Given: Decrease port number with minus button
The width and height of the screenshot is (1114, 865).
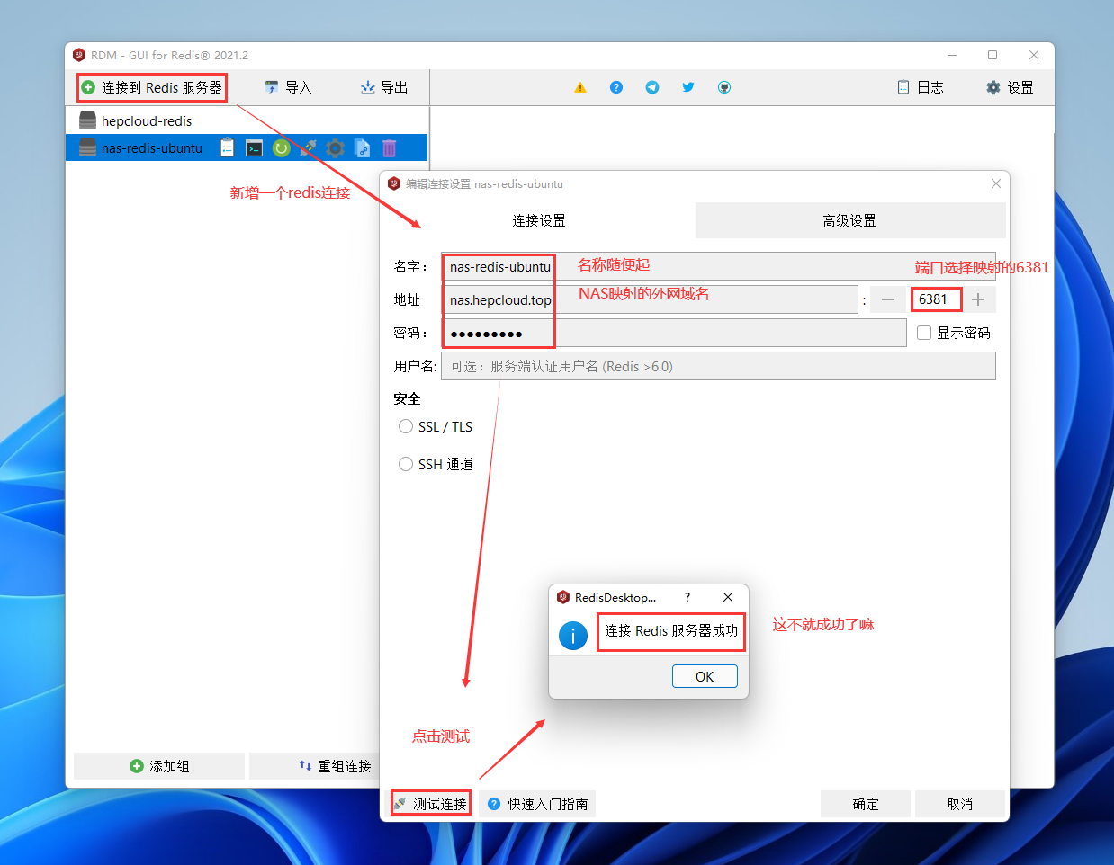Looking at the screenshot, I should pos(888,299).
